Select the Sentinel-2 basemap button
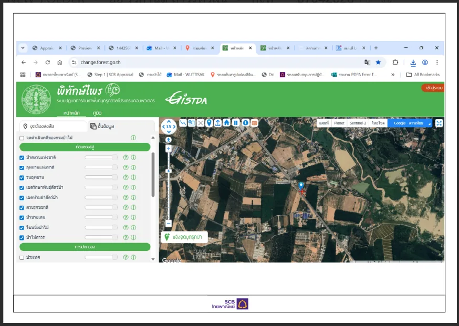Screen dimensions: 459x326 point(358,123)
